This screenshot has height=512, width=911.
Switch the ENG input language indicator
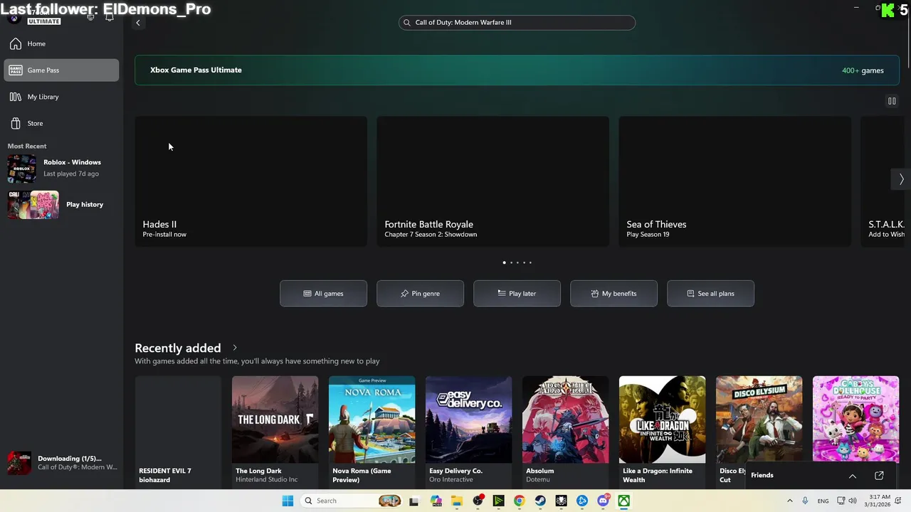823,501
